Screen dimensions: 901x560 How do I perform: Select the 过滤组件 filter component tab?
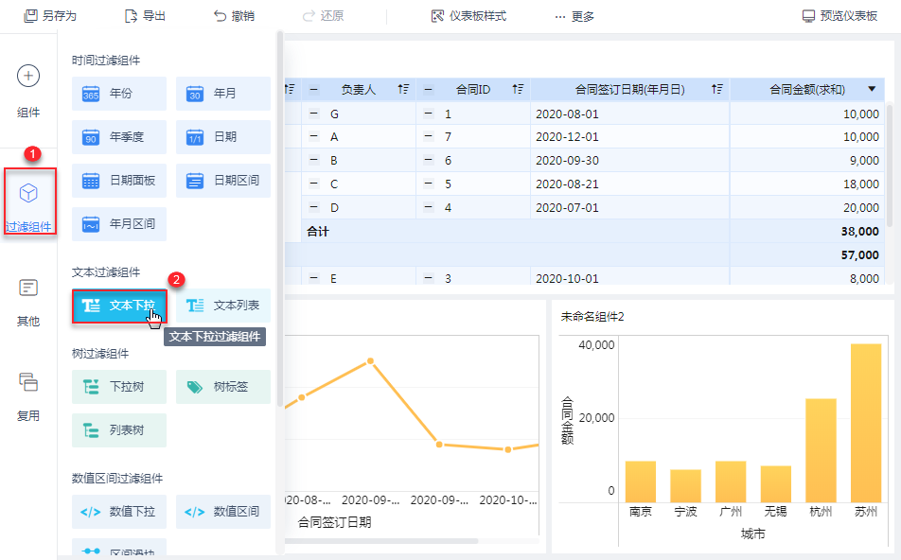(28, 201)
